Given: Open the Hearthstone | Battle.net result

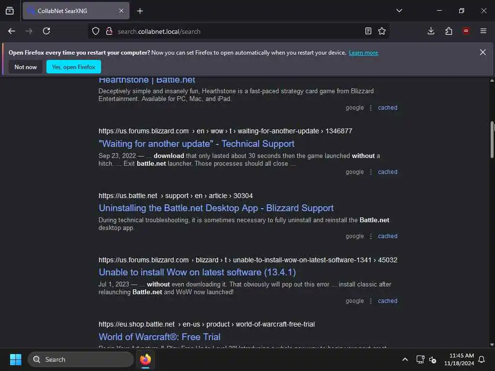Looking at the screenshot, I should tap(147, 80).
